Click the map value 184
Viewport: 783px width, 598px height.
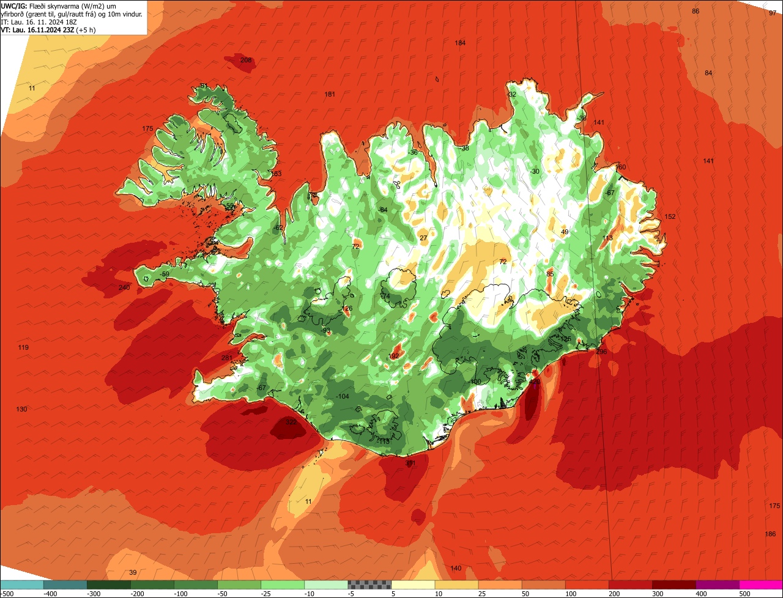460,43
